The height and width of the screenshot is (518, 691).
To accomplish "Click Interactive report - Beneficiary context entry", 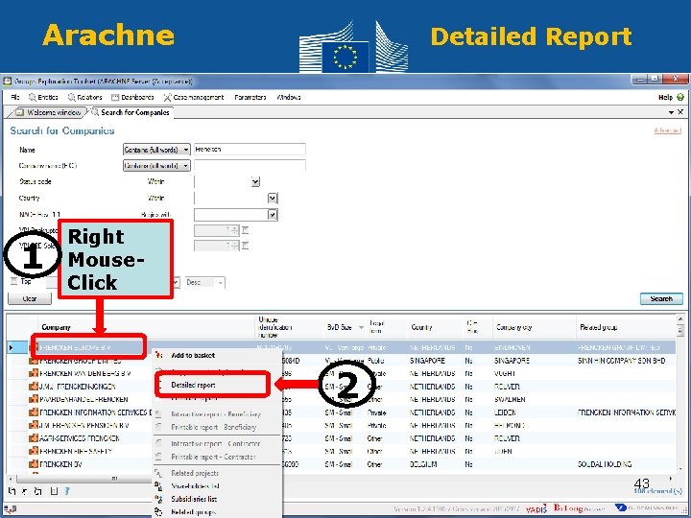I will 216,414.
